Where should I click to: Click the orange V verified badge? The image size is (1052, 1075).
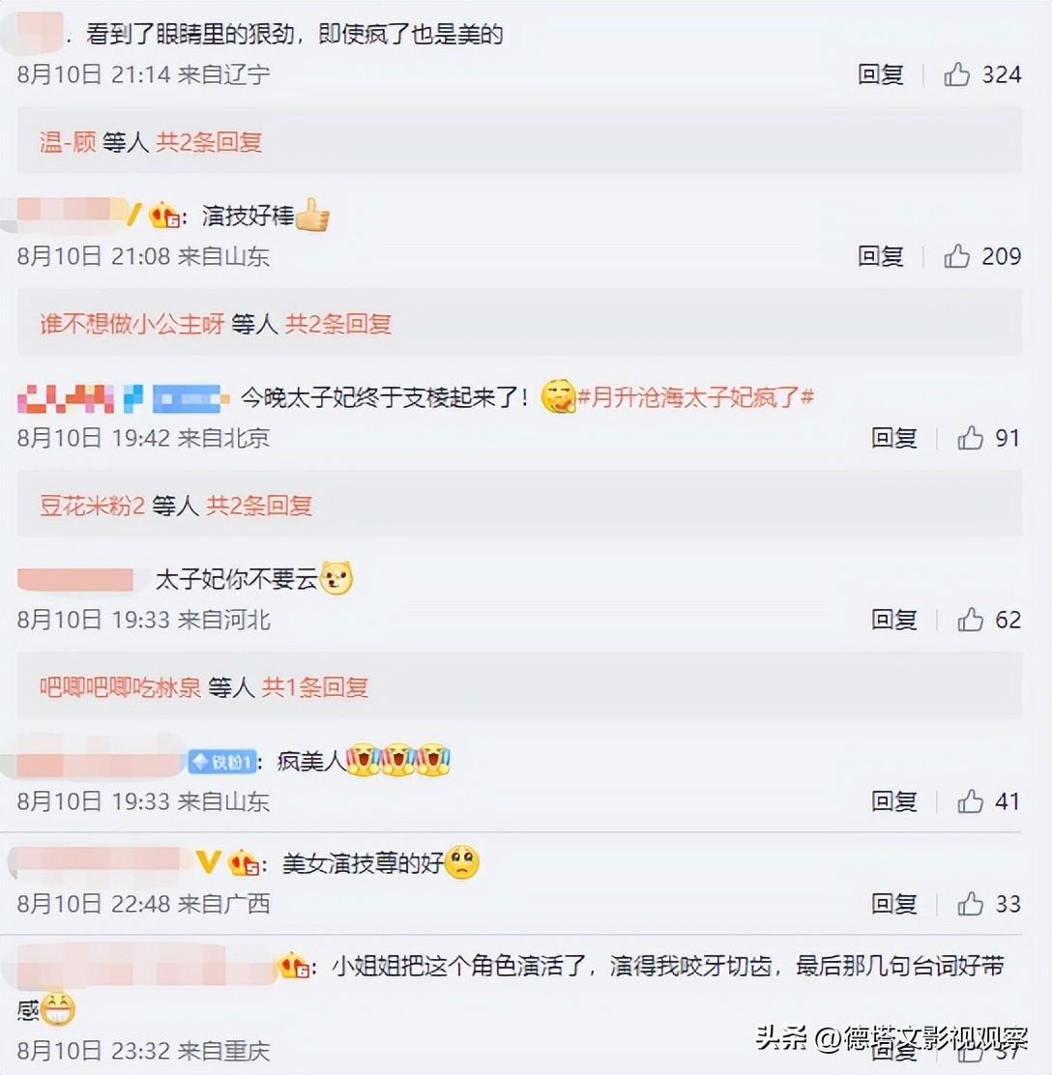[209, 861]
